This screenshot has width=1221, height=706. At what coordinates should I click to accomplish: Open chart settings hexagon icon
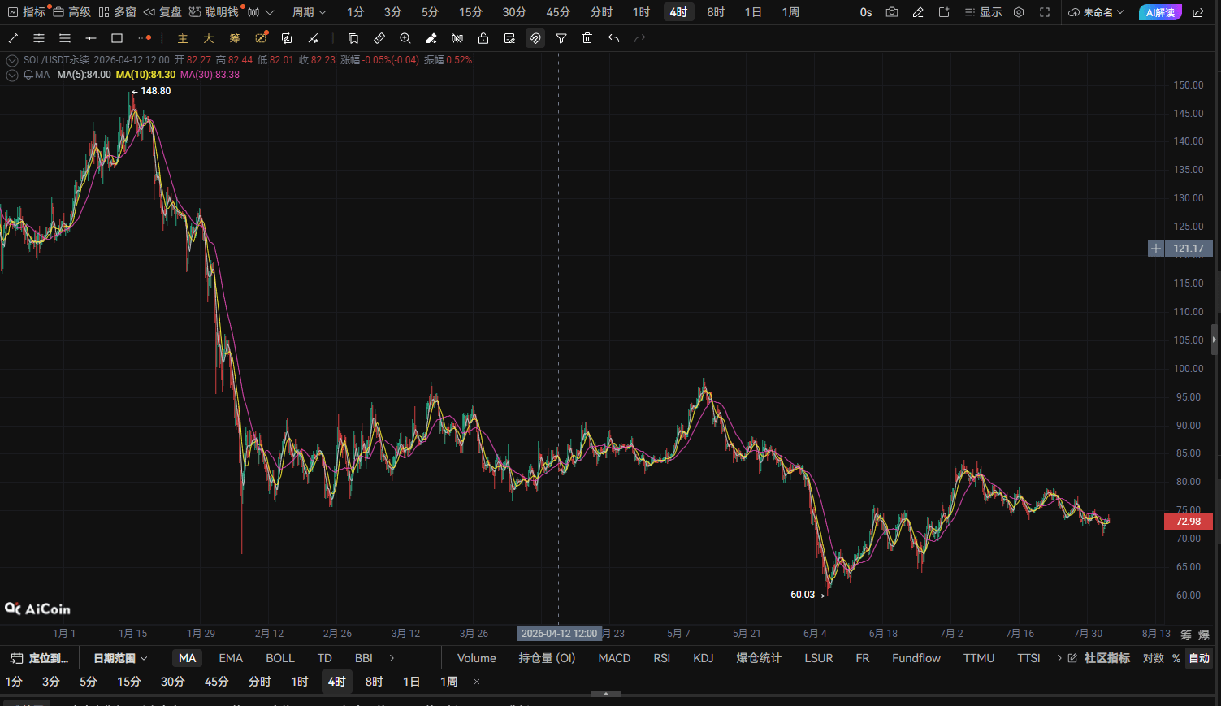point(1019,12)
